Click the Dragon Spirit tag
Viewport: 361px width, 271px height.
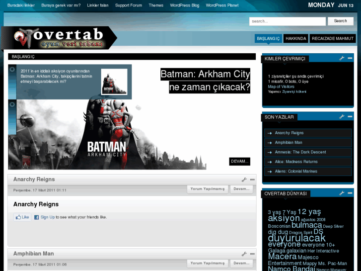pyautogui.click(x=300, y=233)
